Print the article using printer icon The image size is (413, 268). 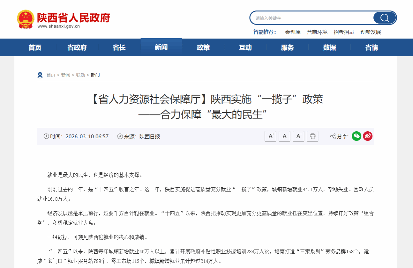pos(312,136)
